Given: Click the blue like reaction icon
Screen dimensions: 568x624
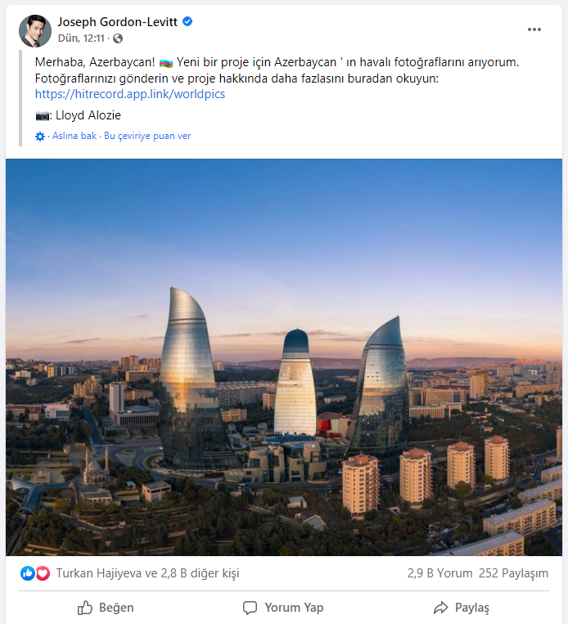Looking at the screenshot, I should (28, 573).
